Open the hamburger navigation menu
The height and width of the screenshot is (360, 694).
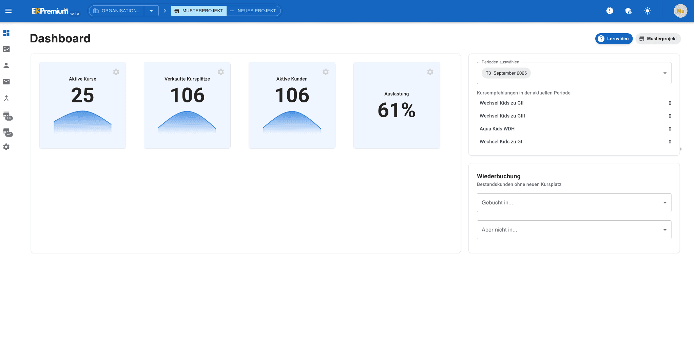pos(8,11)
